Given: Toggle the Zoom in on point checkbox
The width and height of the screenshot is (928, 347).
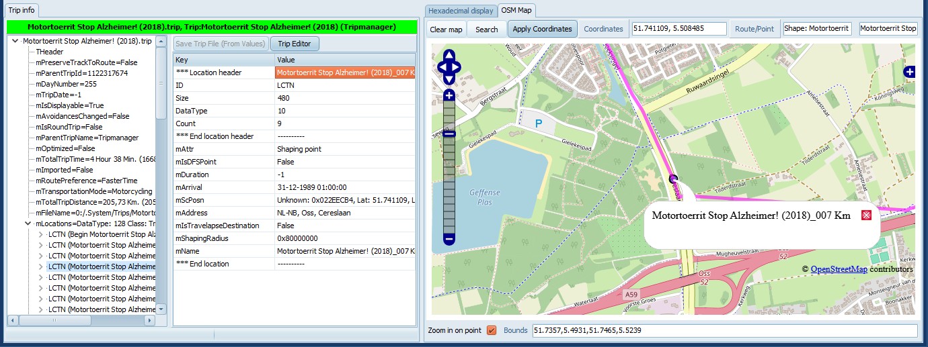Looking at the screenshot, I should tap(491, 330).
